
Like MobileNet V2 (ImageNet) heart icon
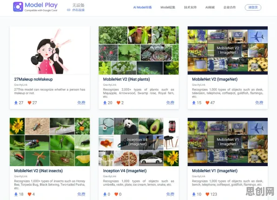[207, 103]
